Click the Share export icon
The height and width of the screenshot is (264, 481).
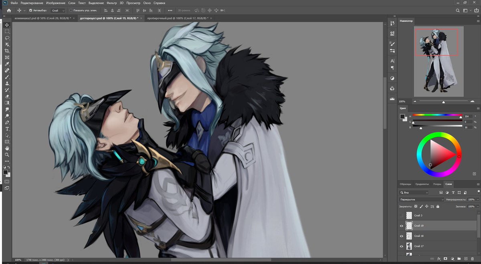pos(476,10)
